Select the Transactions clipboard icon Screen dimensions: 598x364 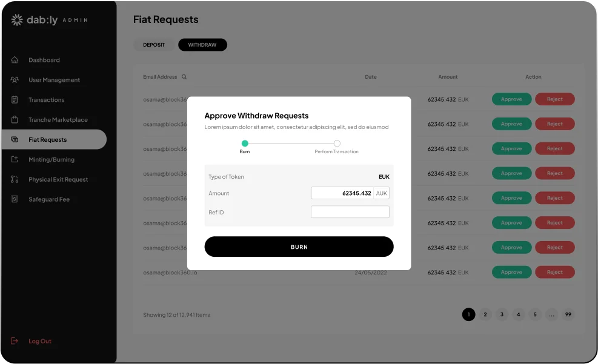pyautogui.click(x=15, y=99)
